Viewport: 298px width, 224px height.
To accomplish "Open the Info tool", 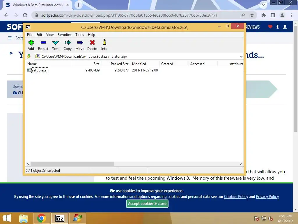I will point(104,42).
